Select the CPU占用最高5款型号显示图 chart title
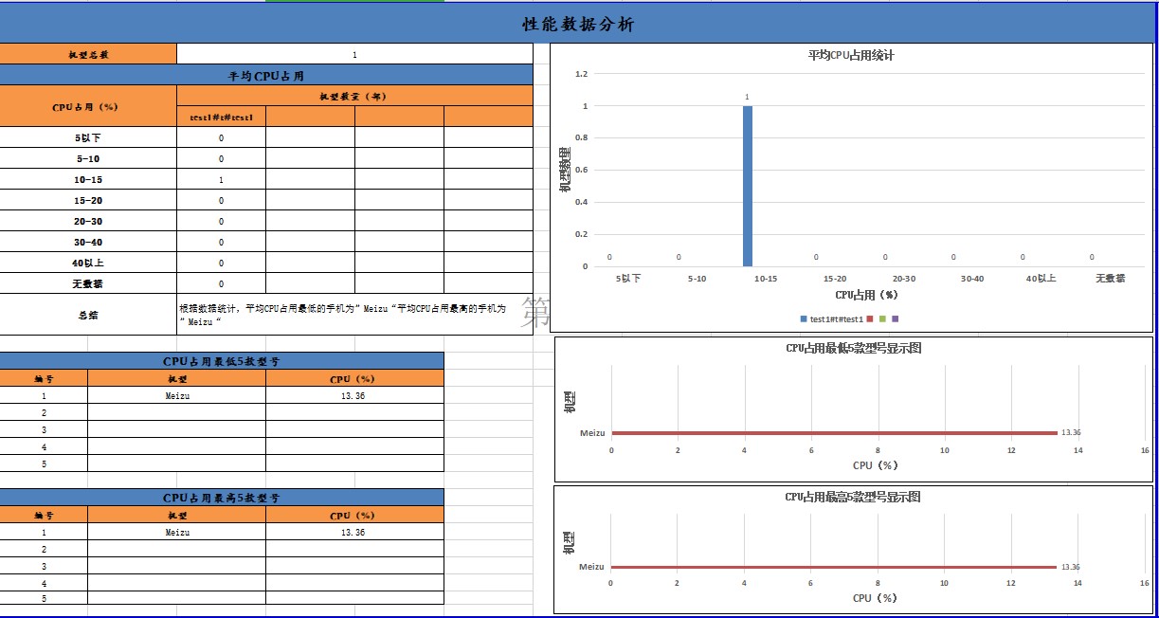Image resolution: width=1159 pixels, height=618 pixels. point(852,497)
